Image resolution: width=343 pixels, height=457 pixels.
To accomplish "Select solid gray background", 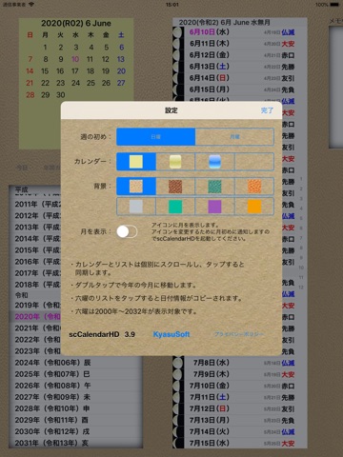I will click(x=136, y=207).
